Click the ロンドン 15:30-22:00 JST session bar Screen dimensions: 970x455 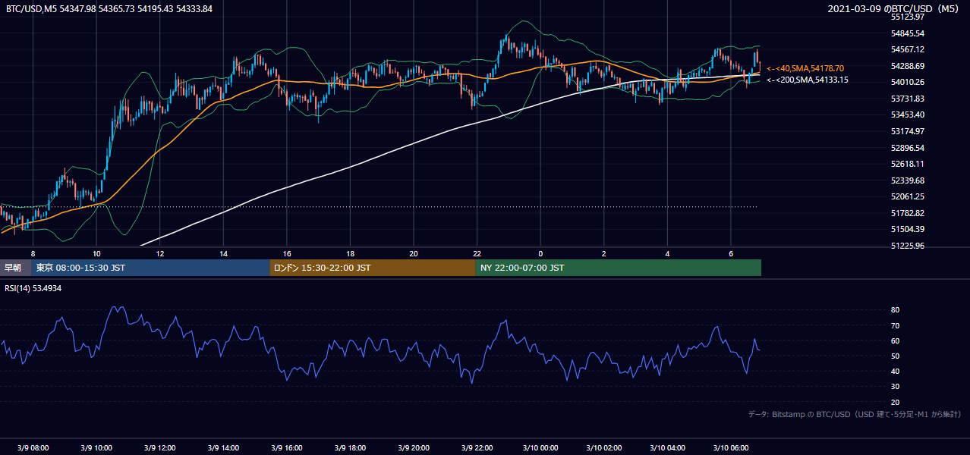373,268
